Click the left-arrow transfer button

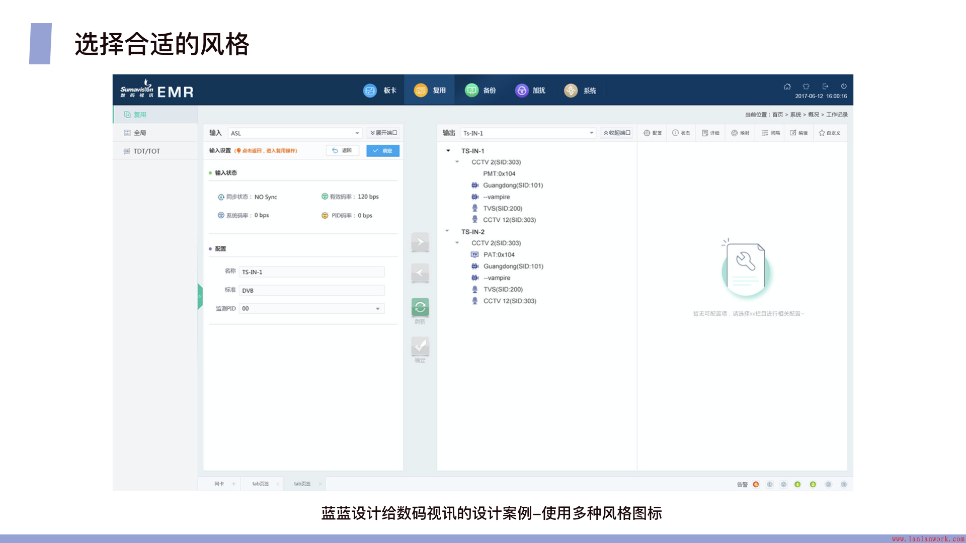coord(420,273)
